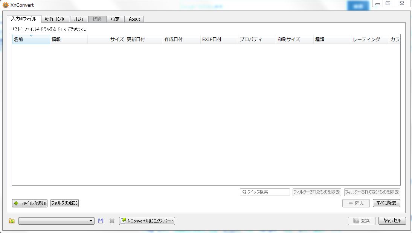Focus the クイック検索 search field

[x=265, y=192]
